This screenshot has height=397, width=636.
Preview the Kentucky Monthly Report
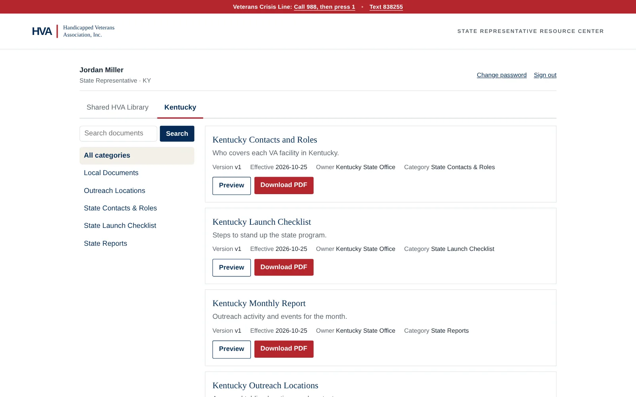(231, 349)
